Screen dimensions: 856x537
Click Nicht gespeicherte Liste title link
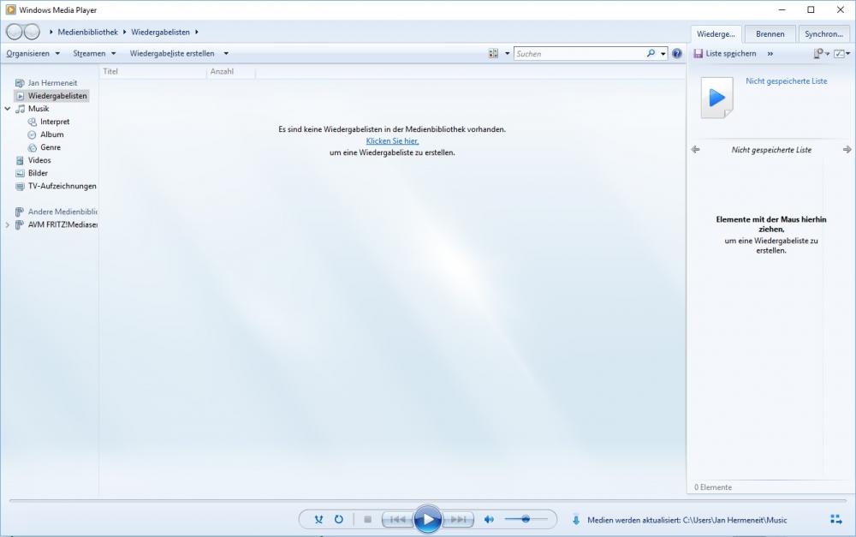coord(786,81)
